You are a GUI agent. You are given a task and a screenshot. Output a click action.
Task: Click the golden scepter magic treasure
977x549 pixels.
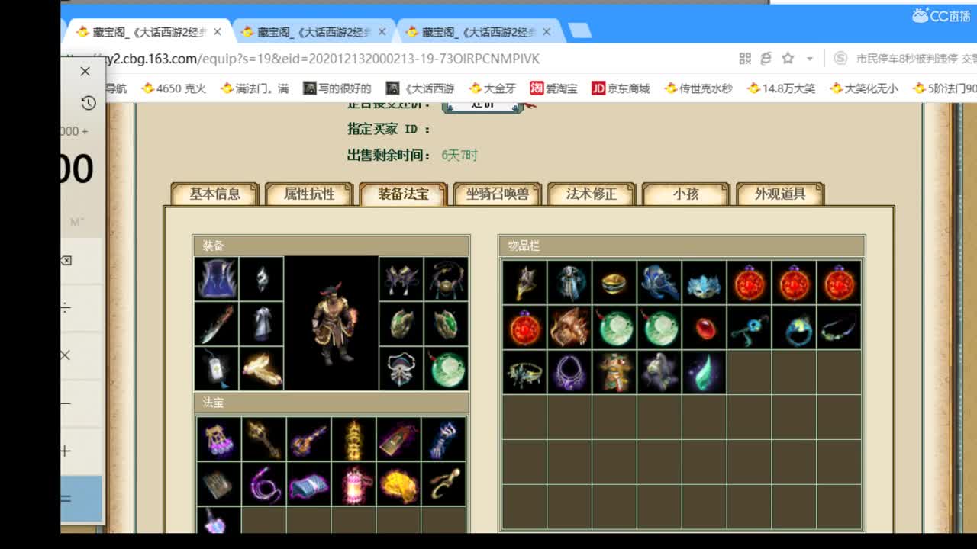(263, 439)
